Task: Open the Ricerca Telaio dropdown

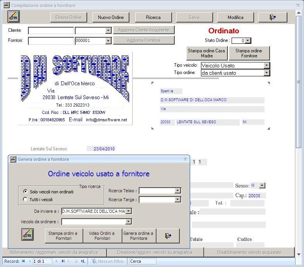Action: [x=177, y=191]
